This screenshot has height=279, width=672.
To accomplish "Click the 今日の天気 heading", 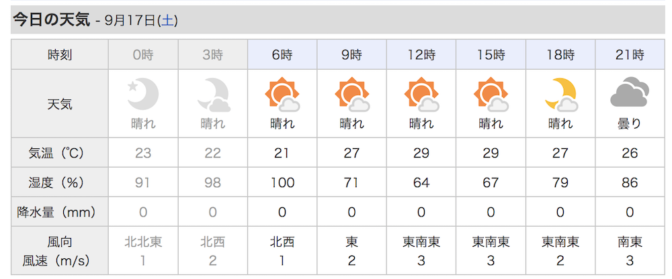I will click(52, 19).
